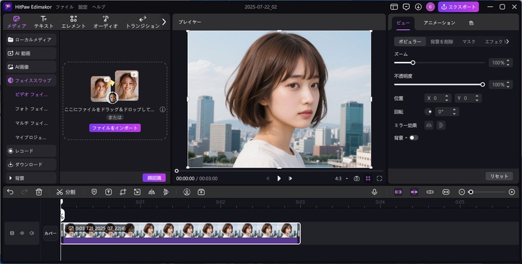Expand more media tabs with the right chevron
The image size is (522, 264).
164,22
